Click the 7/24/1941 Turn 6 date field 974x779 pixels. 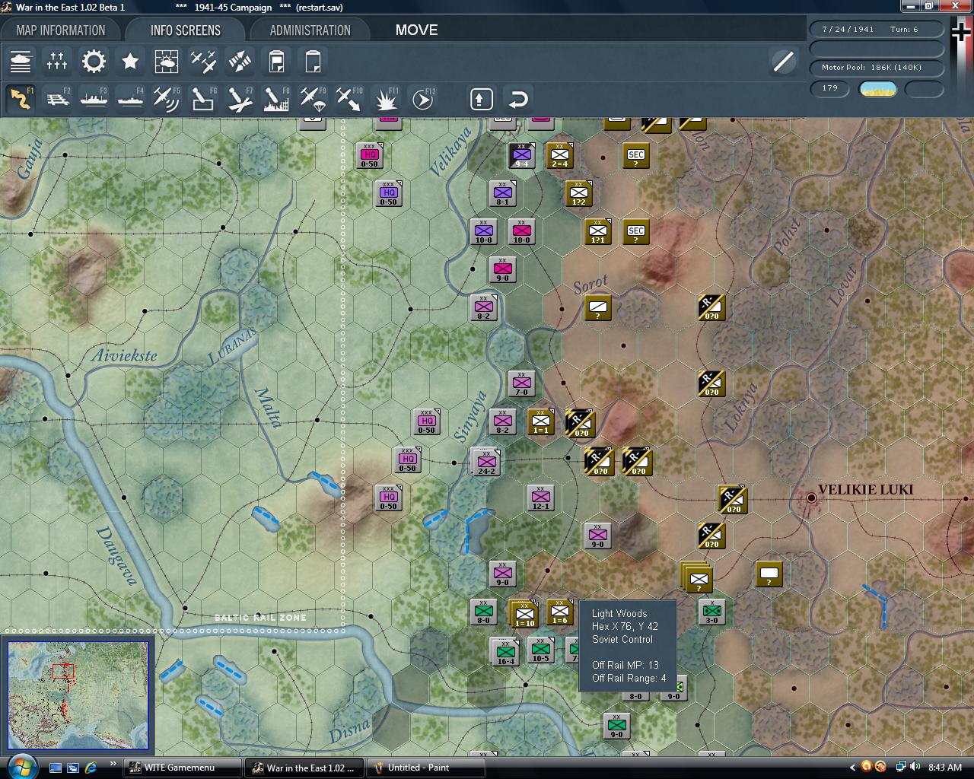pyautogui.click(x=877, y=30)
